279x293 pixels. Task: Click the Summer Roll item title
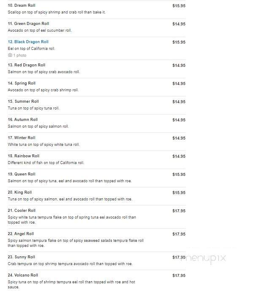[23, 101]
